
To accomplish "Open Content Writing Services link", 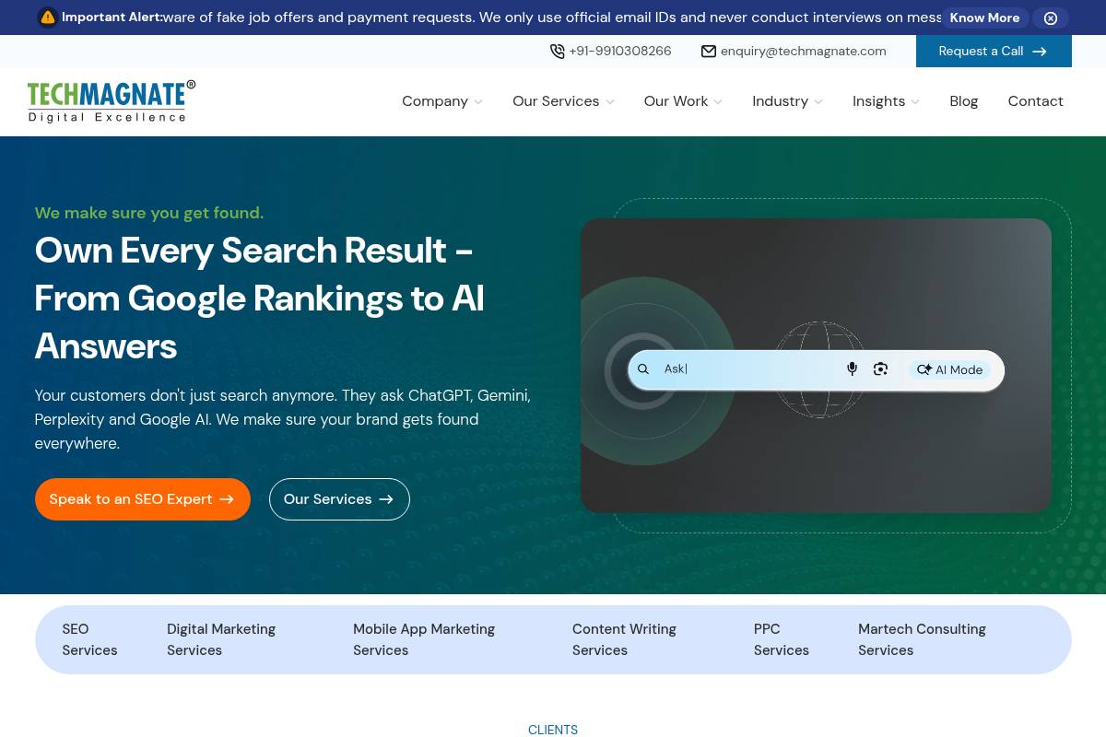I will click(624, 639).
